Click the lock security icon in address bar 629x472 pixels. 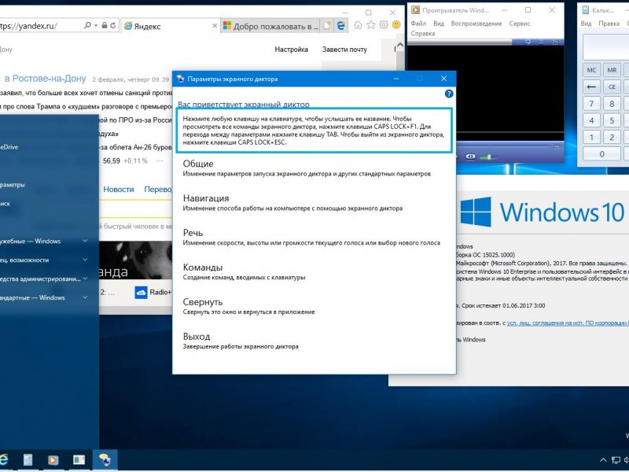coord(105,25)
